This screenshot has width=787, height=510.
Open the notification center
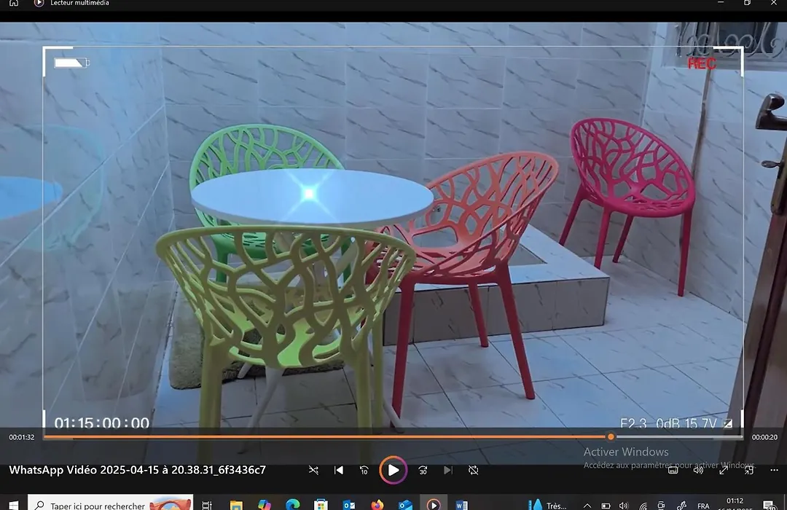pos(769,505)
